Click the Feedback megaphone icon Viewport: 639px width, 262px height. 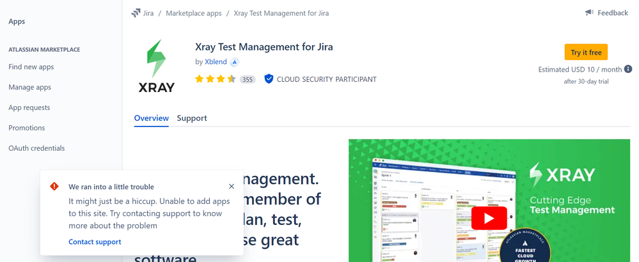pyautogui.click(x=589, y=13)
